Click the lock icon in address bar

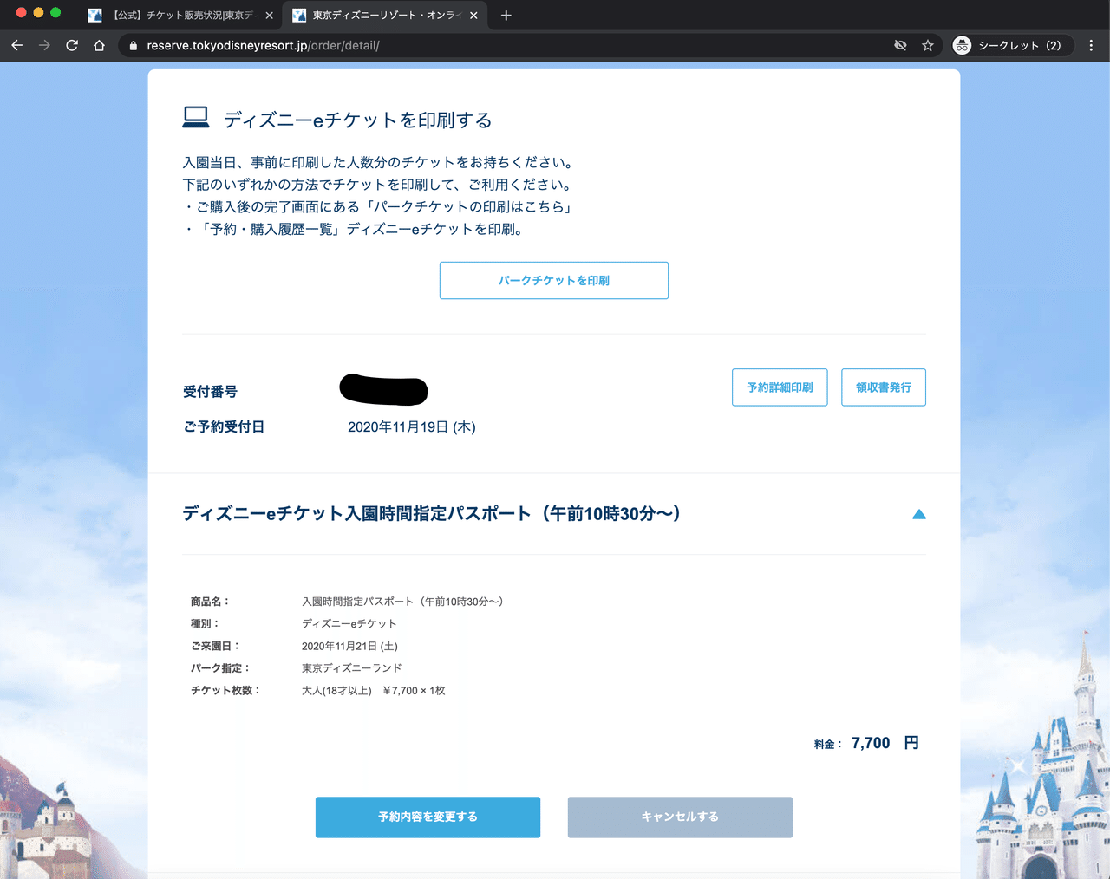133,45
